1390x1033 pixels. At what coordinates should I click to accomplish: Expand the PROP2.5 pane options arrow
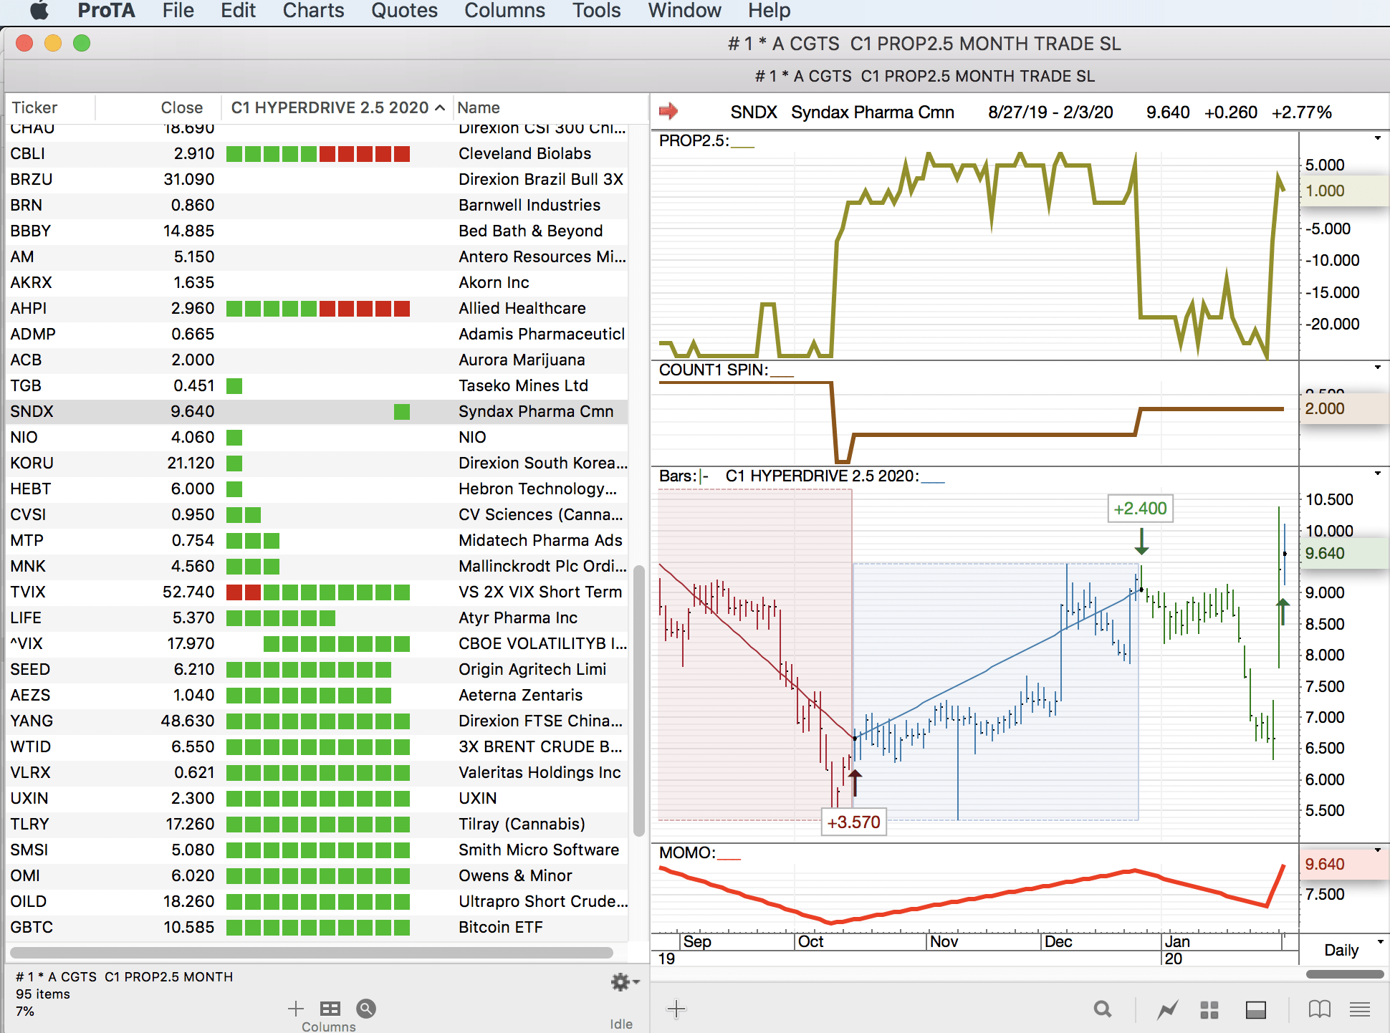[1377, 138]
